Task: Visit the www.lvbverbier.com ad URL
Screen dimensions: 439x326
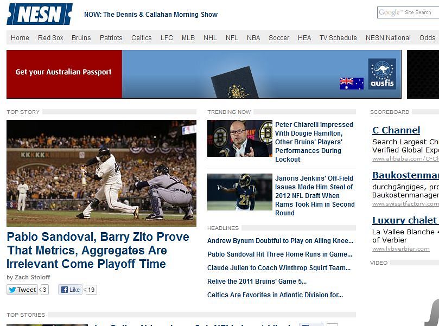Action: pyautogui.click(x=401, y=249)
